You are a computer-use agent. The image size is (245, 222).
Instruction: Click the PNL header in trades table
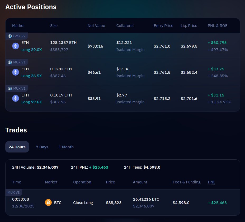click(211, 182)
